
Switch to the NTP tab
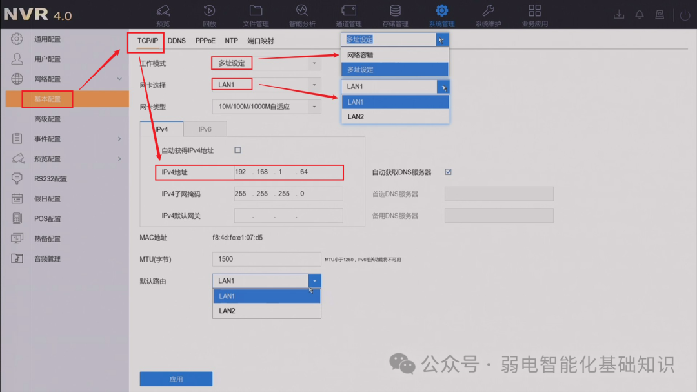point(231,41)
